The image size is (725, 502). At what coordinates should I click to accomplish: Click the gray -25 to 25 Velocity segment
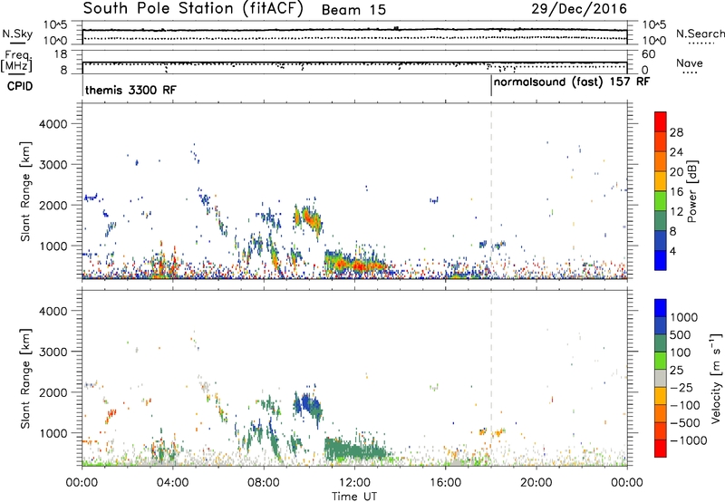click(x=661, y=378)
